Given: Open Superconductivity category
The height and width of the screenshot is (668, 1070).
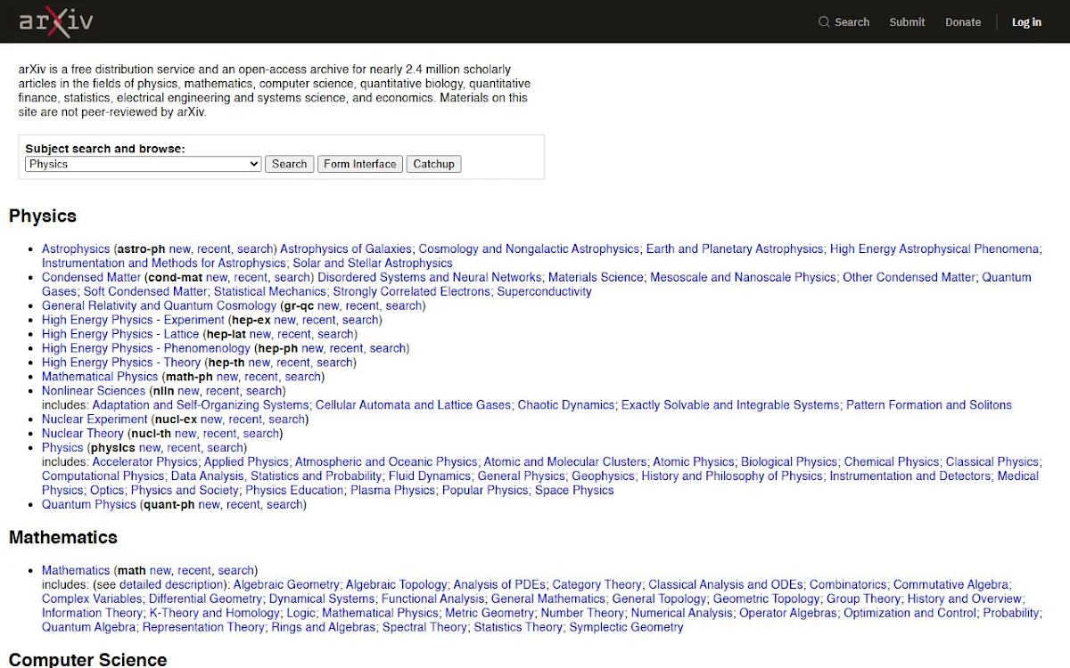Looking at the screenshot, I should point(544,291).
